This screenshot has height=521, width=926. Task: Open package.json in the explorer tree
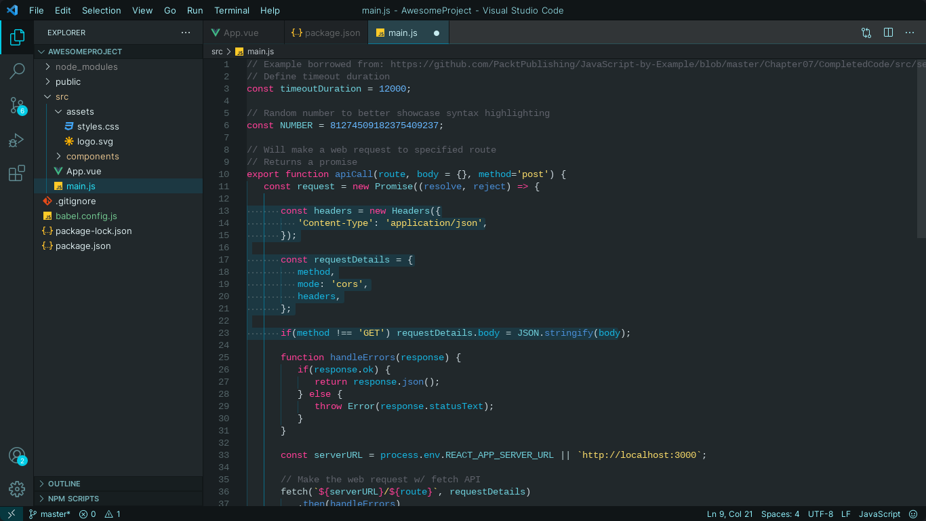(x=118, y=246)
